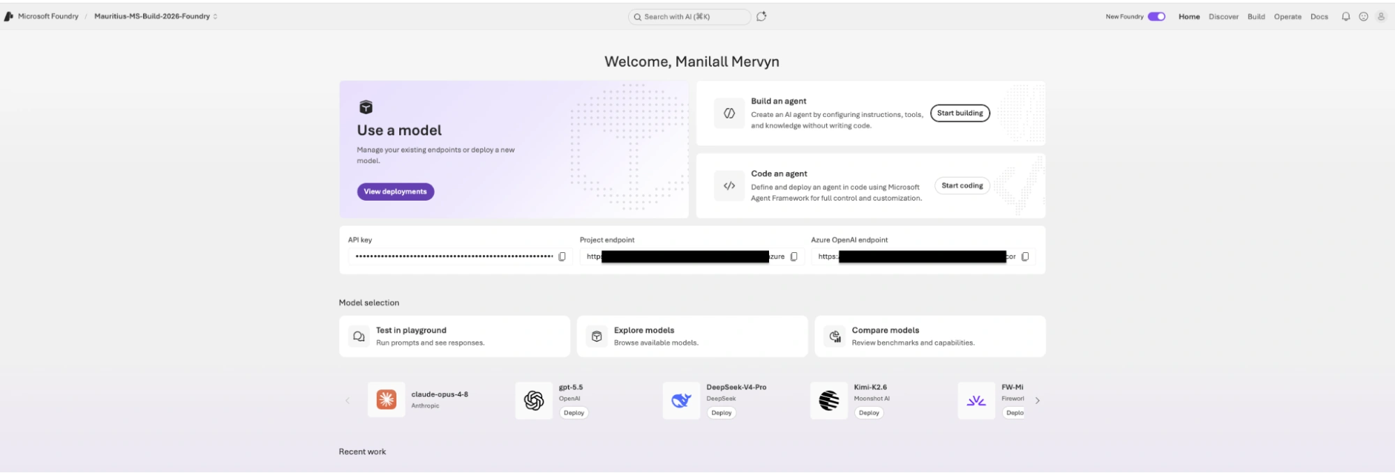
Task: Deploy the DeepSeek-V4-Pro model
Action: coord(722,413)
